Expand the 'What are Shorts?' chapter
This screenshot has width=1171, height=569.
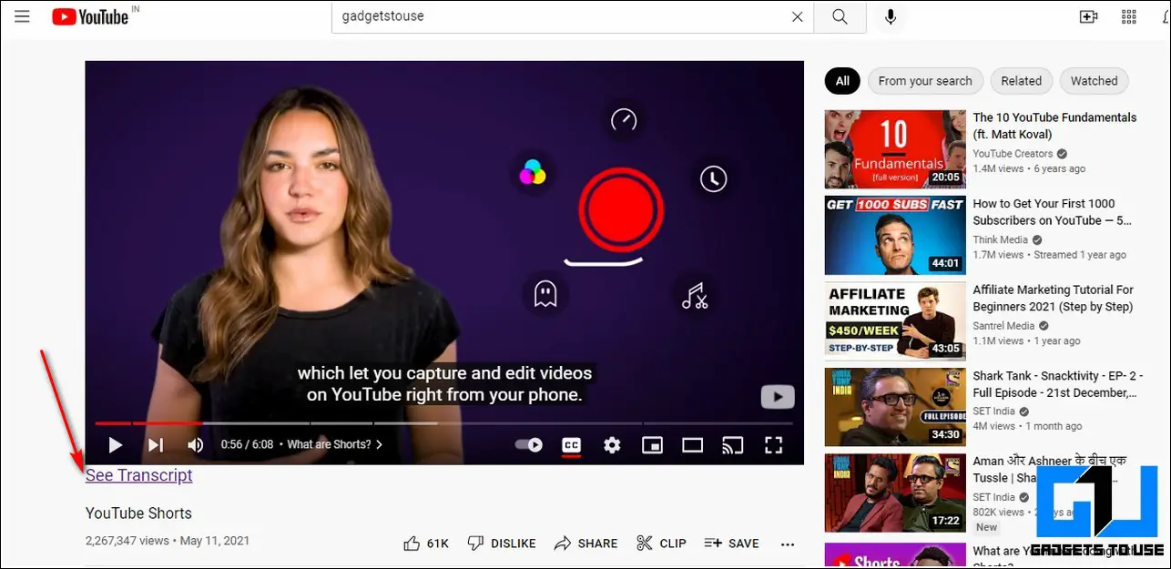pos(335,445)
